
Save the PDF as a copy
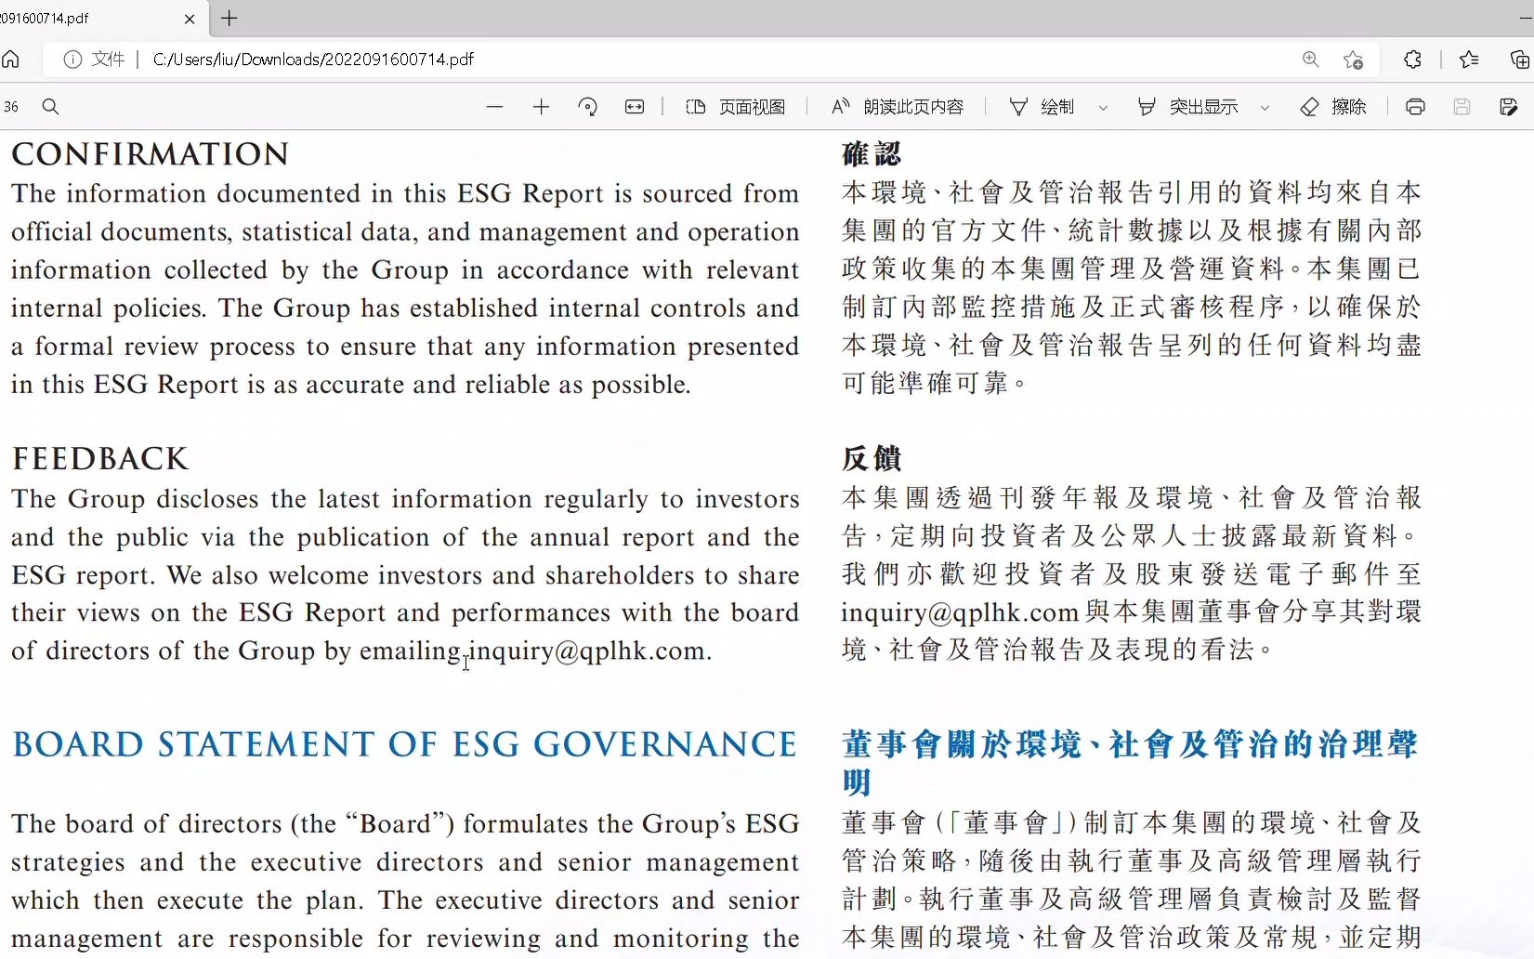pos(1509,107)
